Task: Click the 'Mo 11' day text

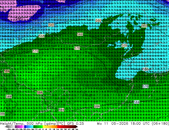Action: 103,123
